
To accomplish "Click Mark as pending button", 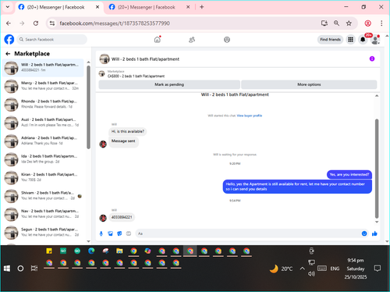I will [x=169, y=84].
